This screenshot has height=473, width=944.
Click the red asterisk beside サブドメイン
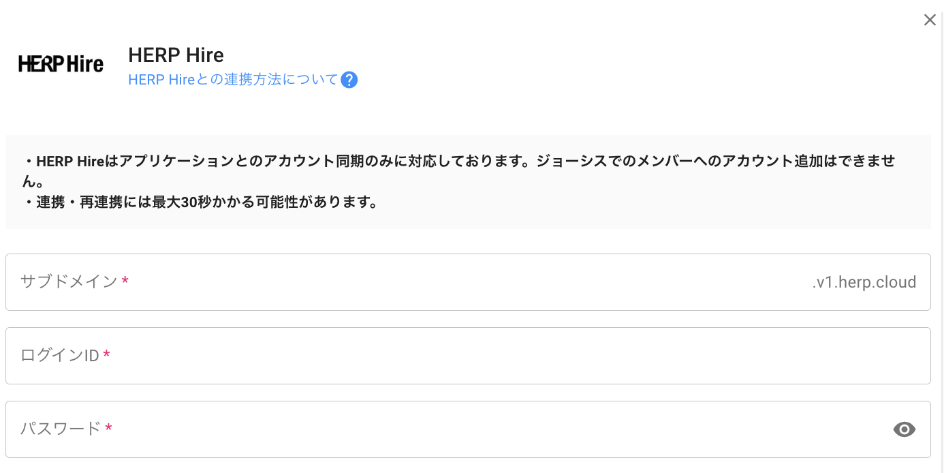(125, 281)
